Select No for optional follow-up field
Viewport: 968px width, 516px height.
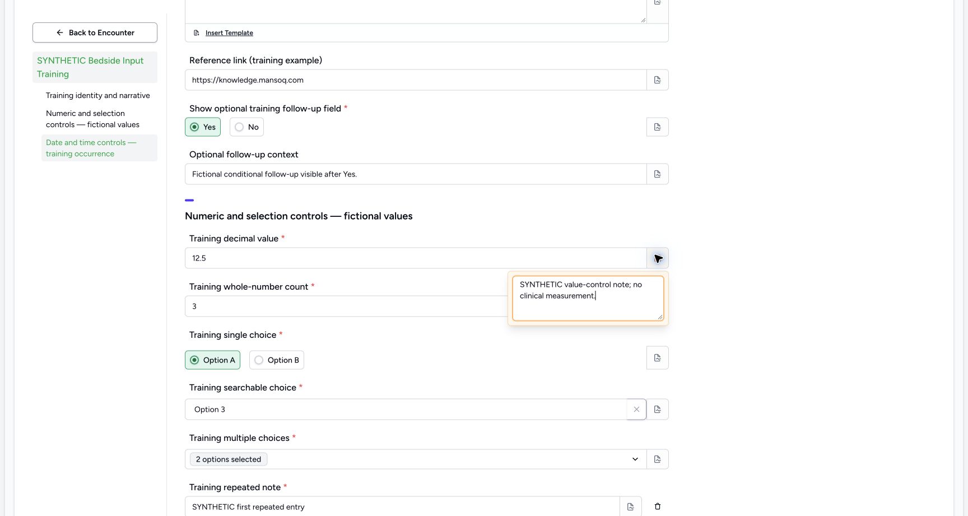(246, 127)
